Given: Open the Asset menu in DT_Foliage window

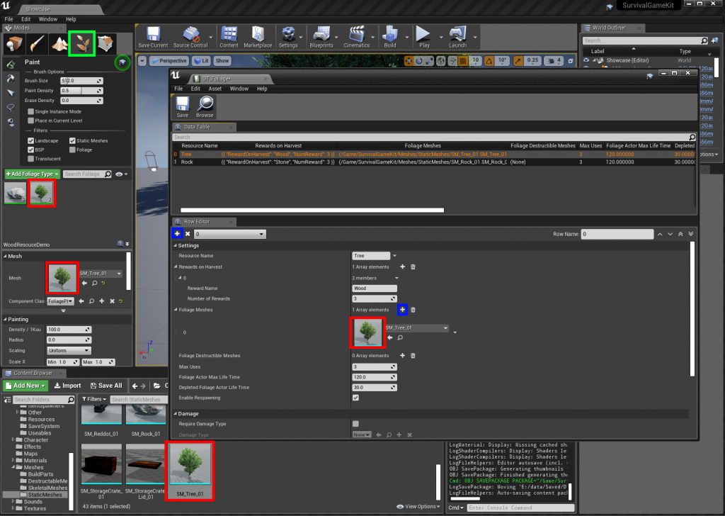Looking at the screenshot, I should click(x=215, y=89).
